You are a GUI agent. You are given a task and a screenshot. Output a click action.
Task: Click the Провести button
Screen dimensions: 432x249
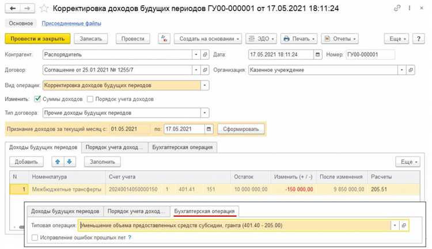(x=133, y=39)
